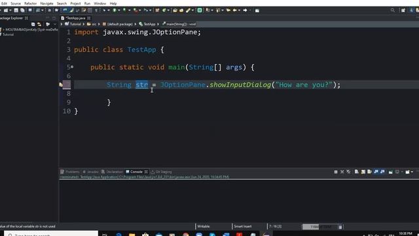Viewport: 419px width, 236px height.
Task: Click the Open Type folder icon
Action: pos(175,10)
